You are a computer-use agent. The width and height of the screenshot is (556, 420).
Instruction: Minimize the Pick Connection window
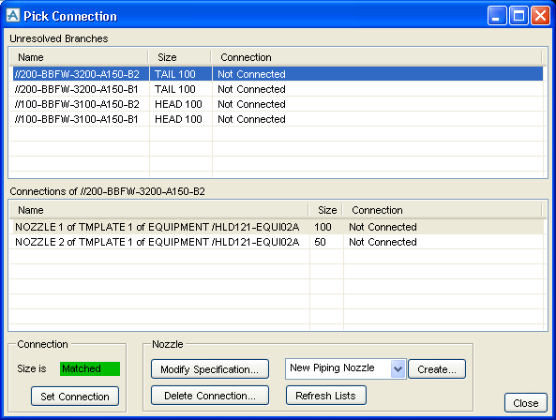(x=497, y=16)
